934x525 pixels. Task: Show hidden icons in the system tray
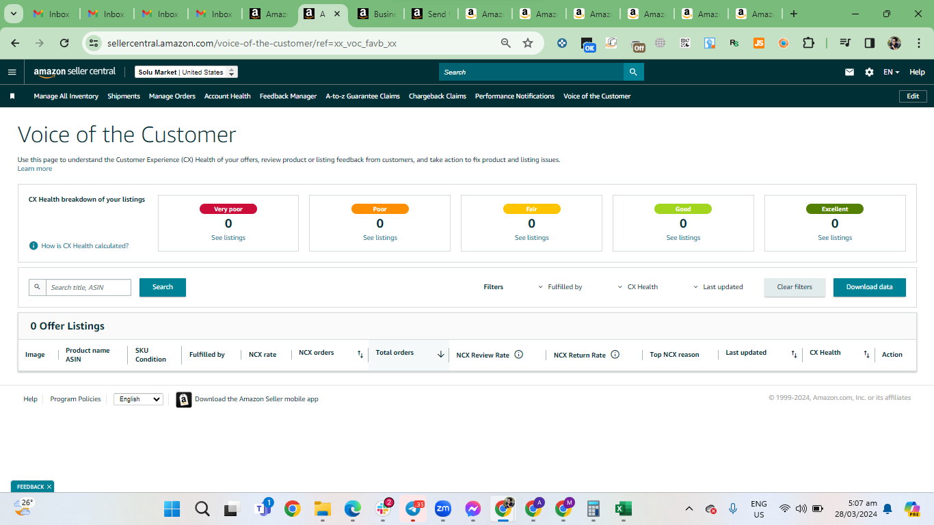[689, 509]
